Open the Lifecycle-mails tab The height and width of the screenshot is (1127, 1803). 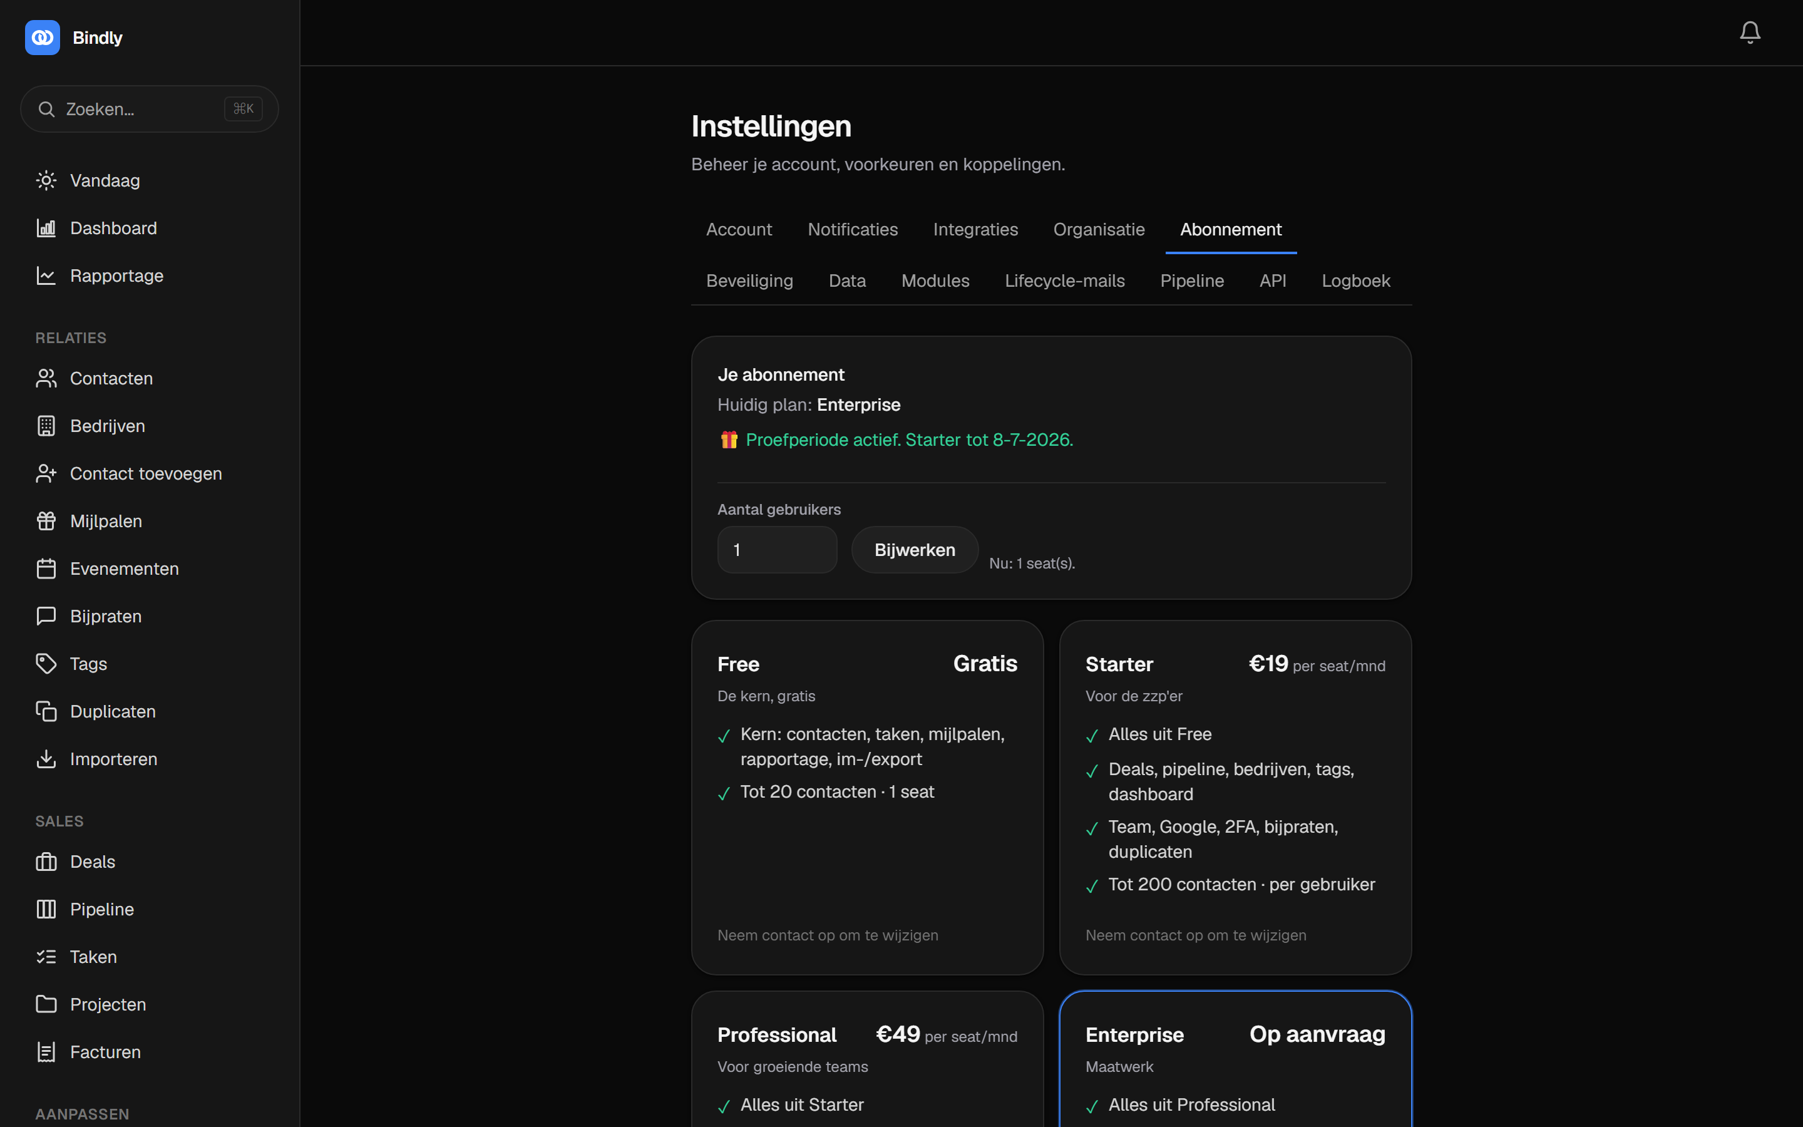click(x=1064, y=281)
